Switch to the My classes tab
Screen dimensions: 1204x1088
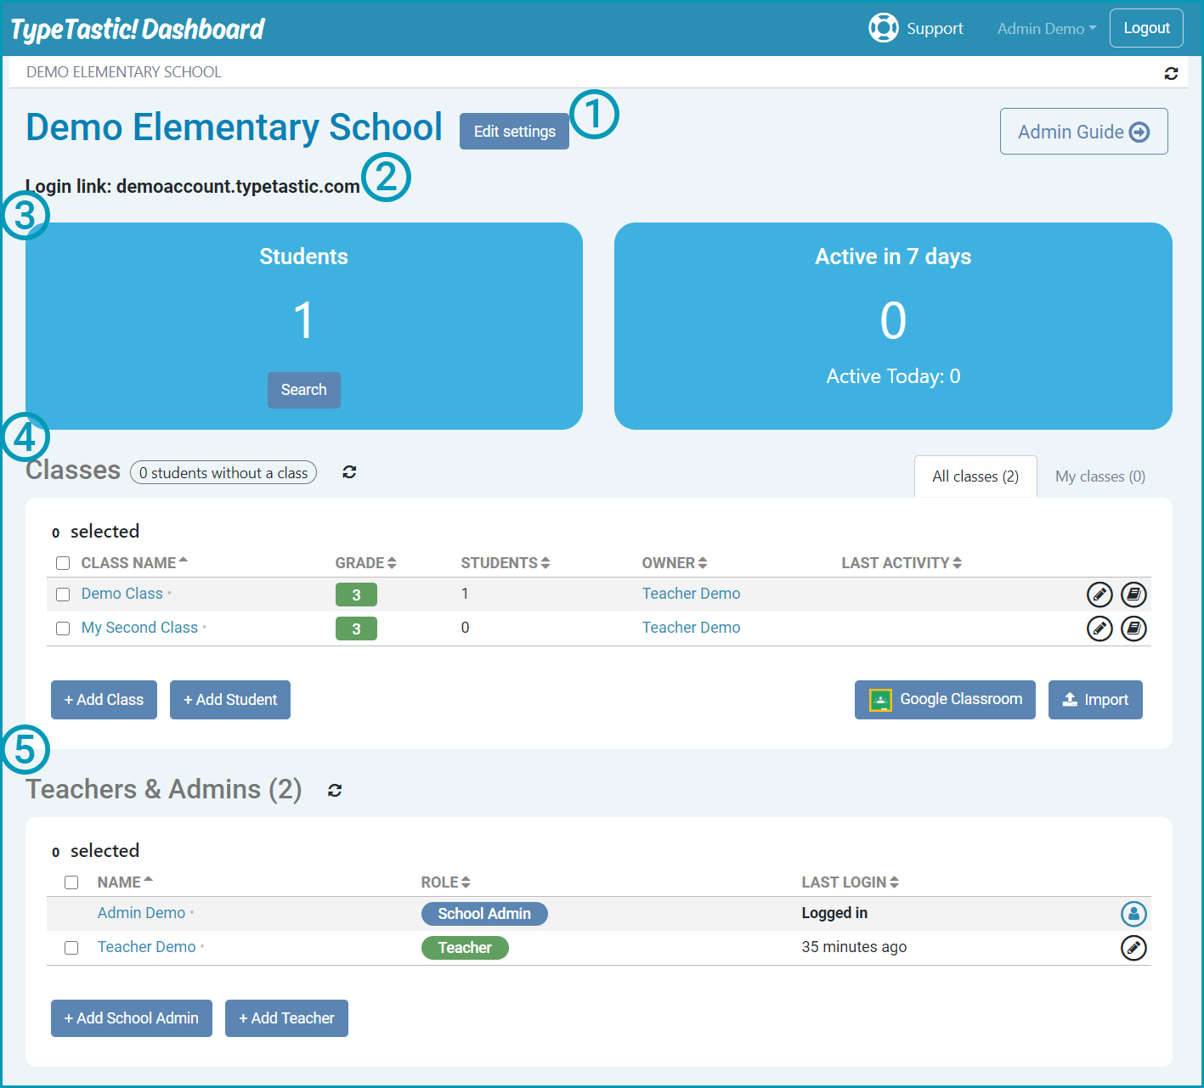tap(1099, 476)
